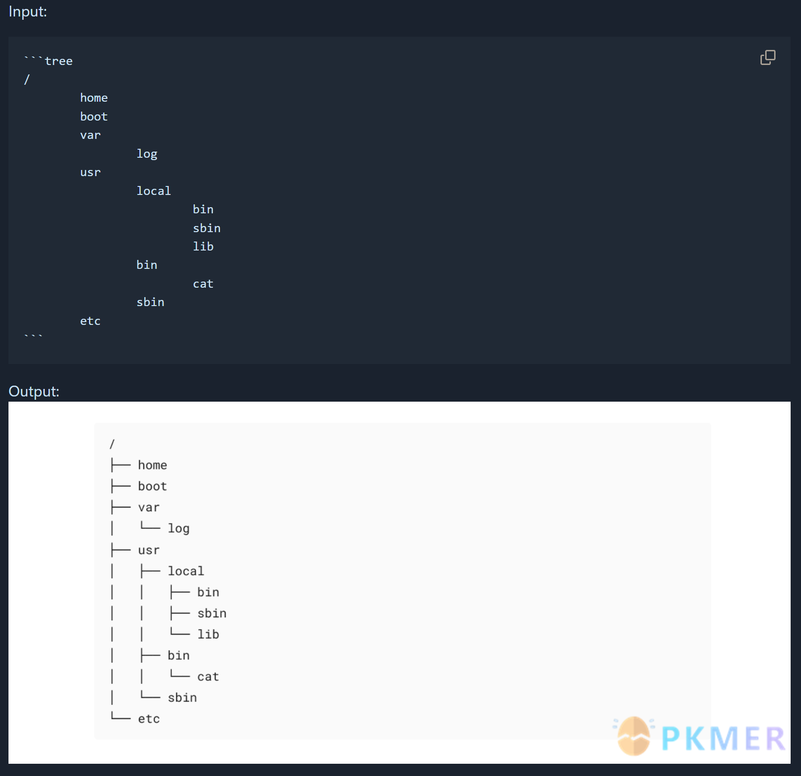801x776 pixels.
Task: Click input code "bin" line directly above "cat"
Action: [147, 265]
